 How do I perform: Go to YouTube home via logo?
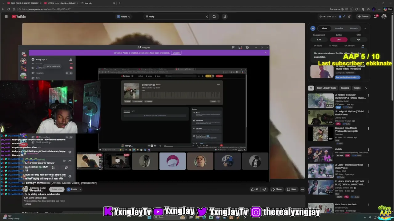tap(19, 17)
